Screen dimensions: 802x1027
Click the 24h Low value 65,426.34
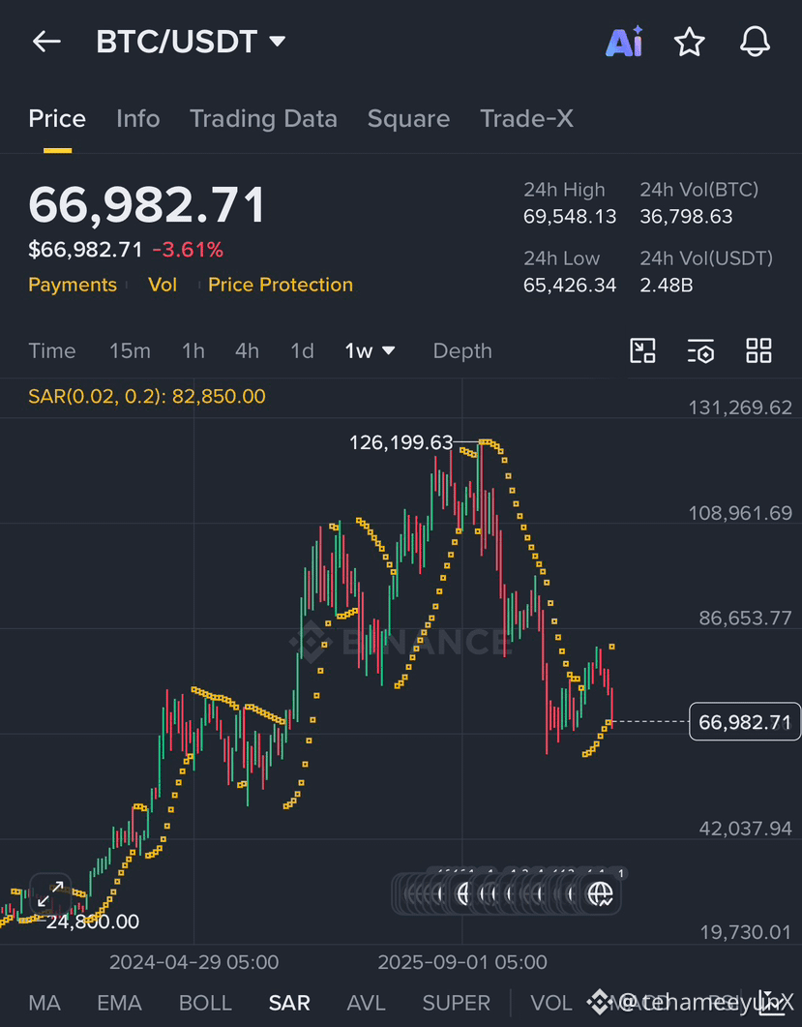pyautogui.click(x=570, y=286)
